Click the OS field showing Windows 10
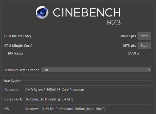Screen dimensions: 156x114 coord(88,108)
